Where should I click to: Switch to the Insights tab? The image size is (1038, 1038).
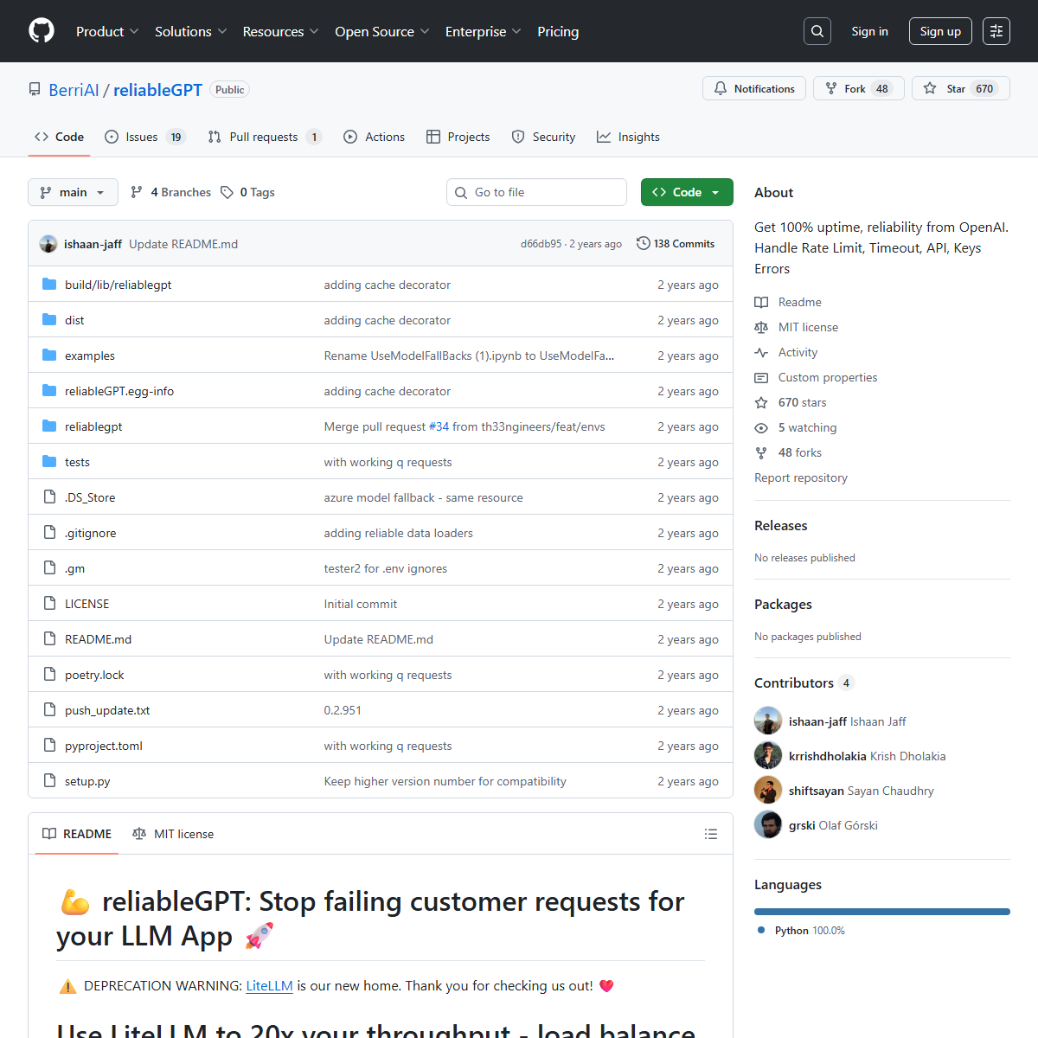[x=628, y=137]
